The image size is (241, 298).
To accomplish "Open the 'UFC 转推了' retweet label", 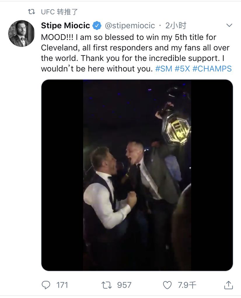I will click(x=59, y=12).
